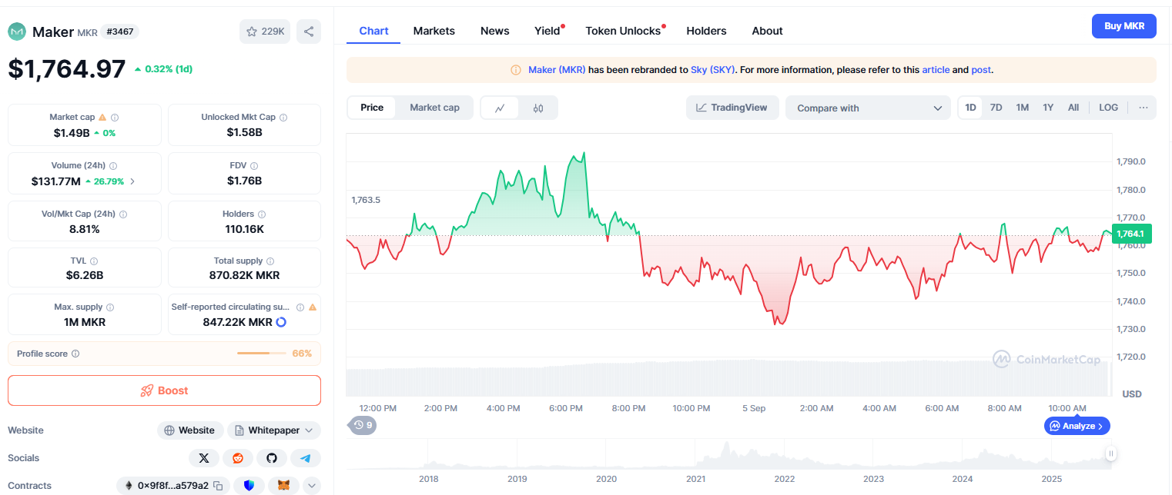Open the About tab

click(x=767, y=31)
